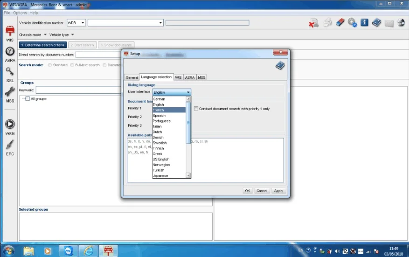The height and width of the screenshot is (257, 409).
Task: Click the Apply button
Action: pos(278,191)
